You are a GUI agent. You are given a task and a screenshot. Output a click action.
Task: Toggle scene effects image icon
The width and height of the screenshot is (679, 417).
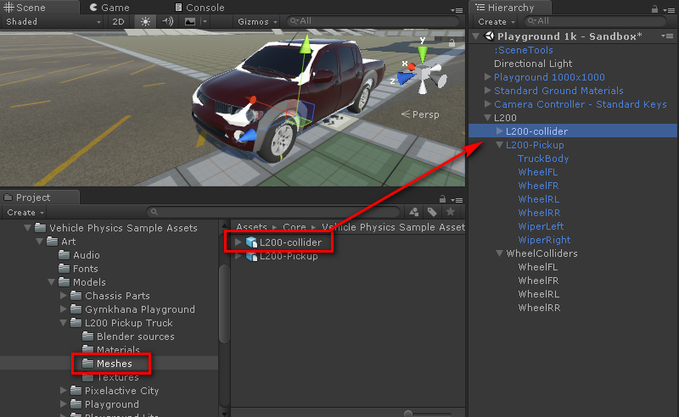point(189,22)
